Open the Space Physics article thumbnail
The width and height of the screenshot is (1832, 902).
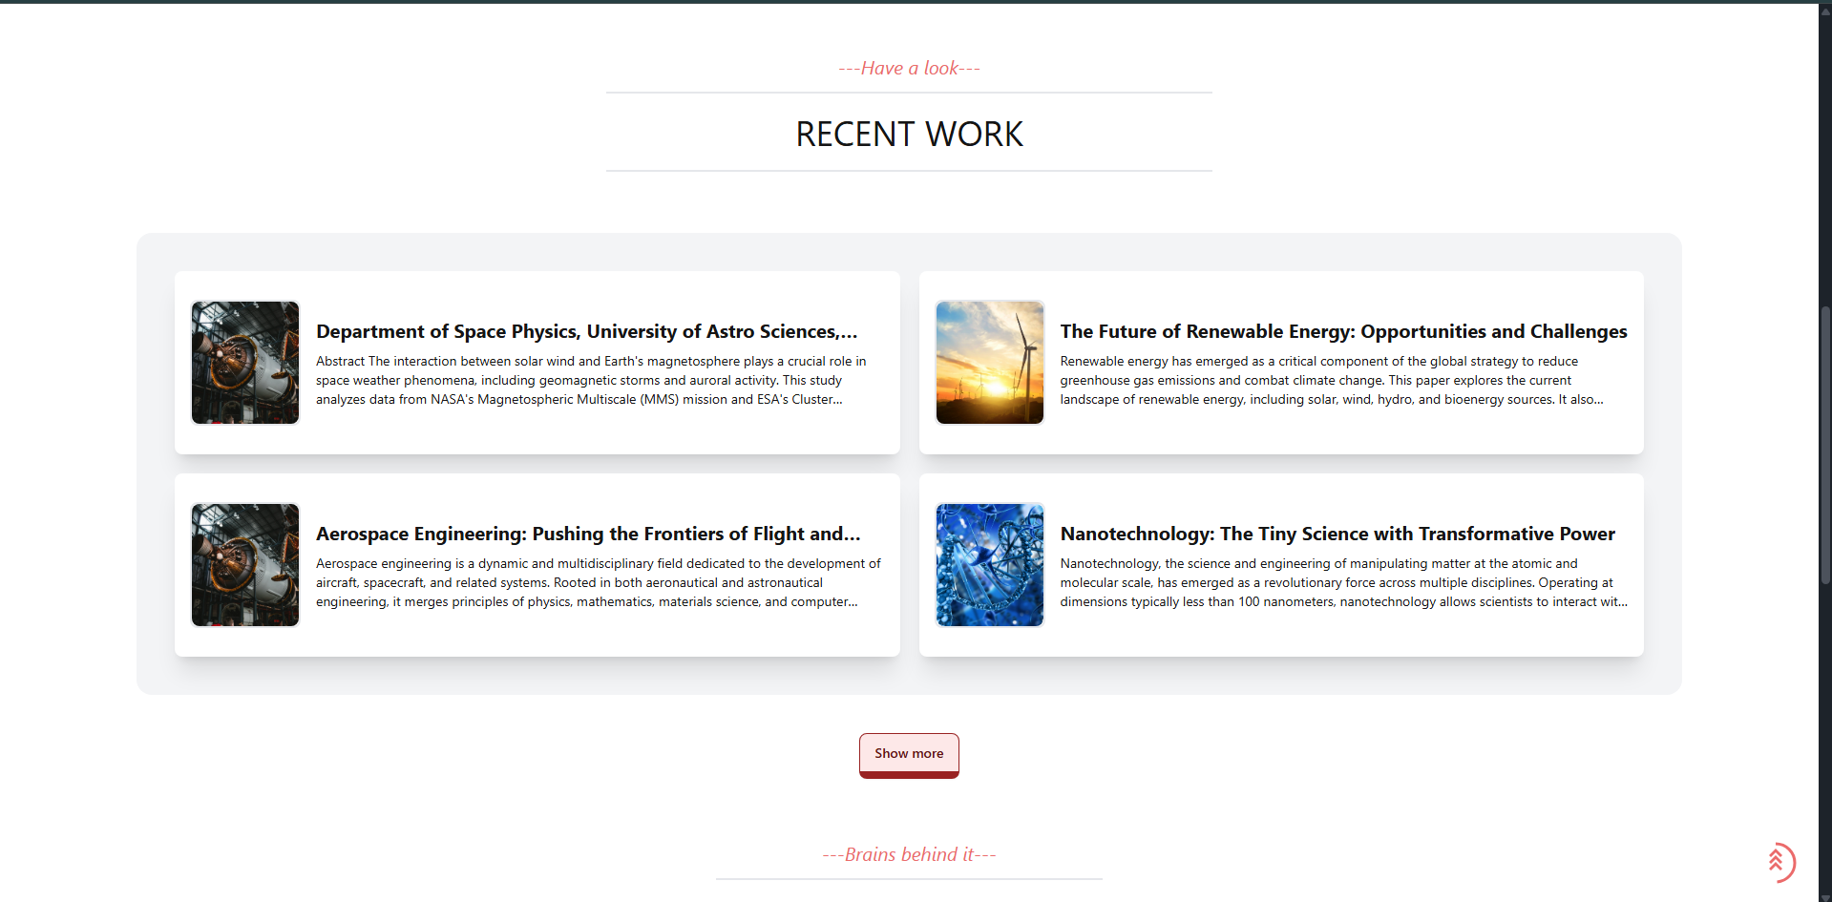tap(245, 363)
